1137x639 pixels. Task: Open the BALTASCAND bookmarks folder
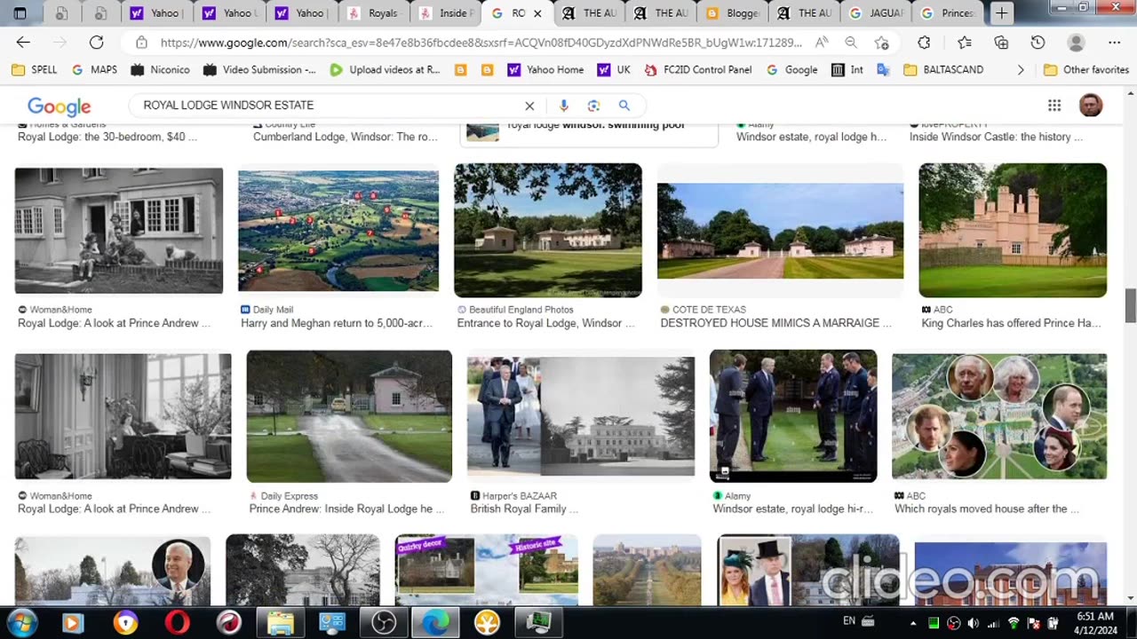pos(943,69)
